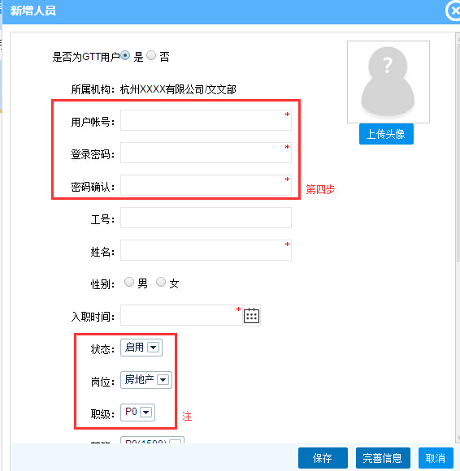
Task: Open the 岗位 dropdown showing 房地产
Action: pyautogui.click(x=146, y=380)
